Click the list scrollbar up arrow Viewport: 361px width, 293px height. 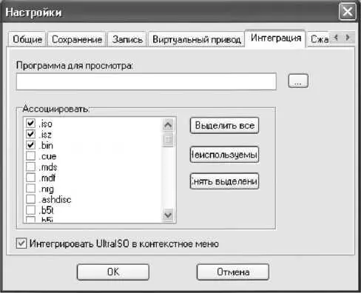pos(168,125)
